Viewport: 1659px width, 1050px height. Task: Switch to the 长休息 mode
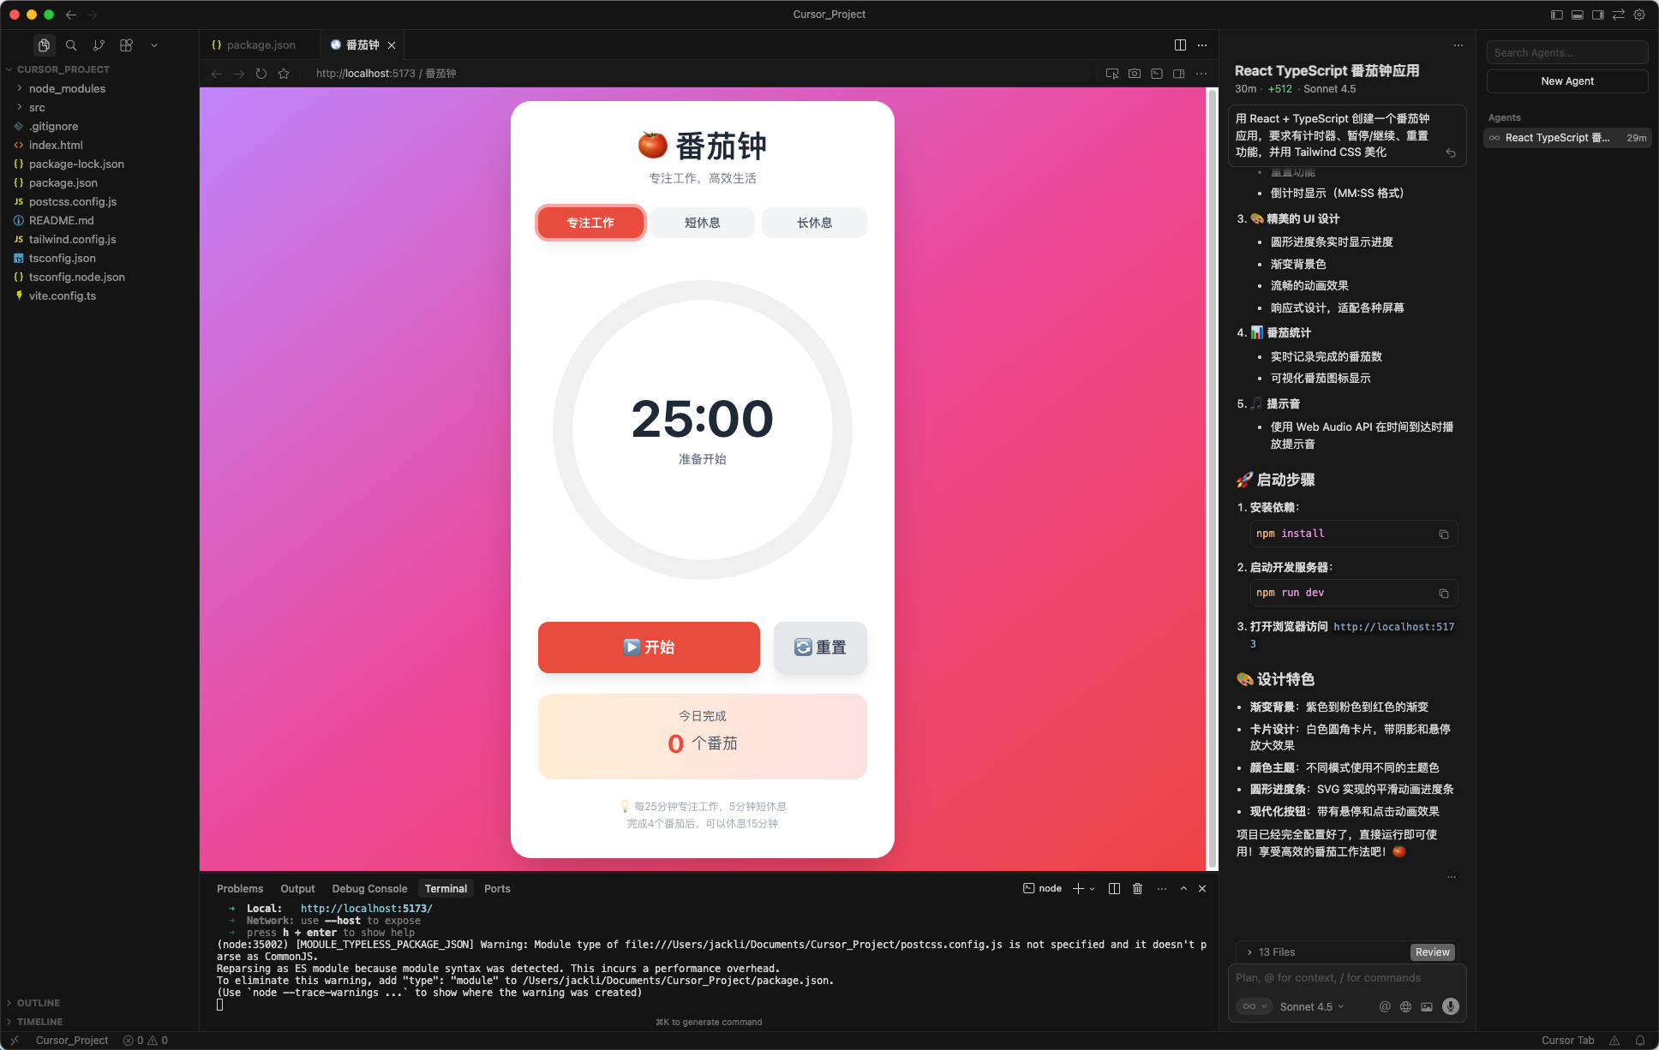coord(814,223)
